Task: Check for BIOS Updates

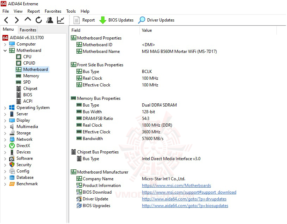Action: click(116, 20)
